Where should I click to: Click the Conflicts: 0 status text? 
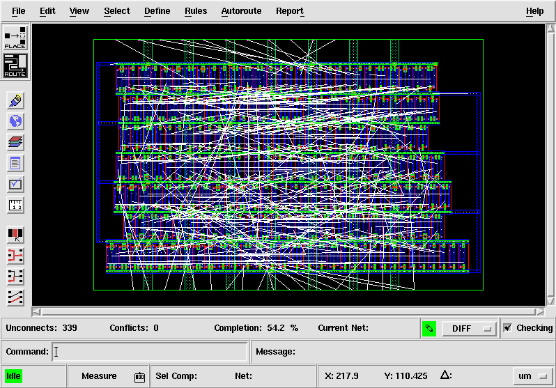click(x=134, y=327)
